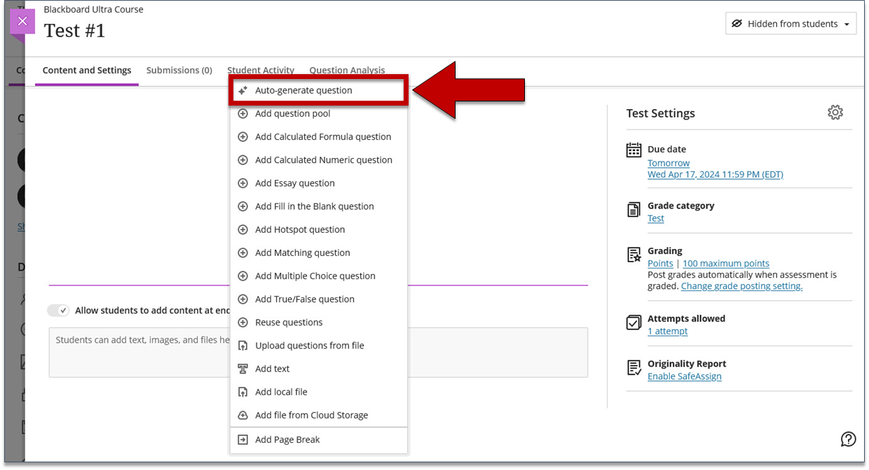
Task: Click the eye-slash icon in Hidden from students
Action: pos(737,24)
